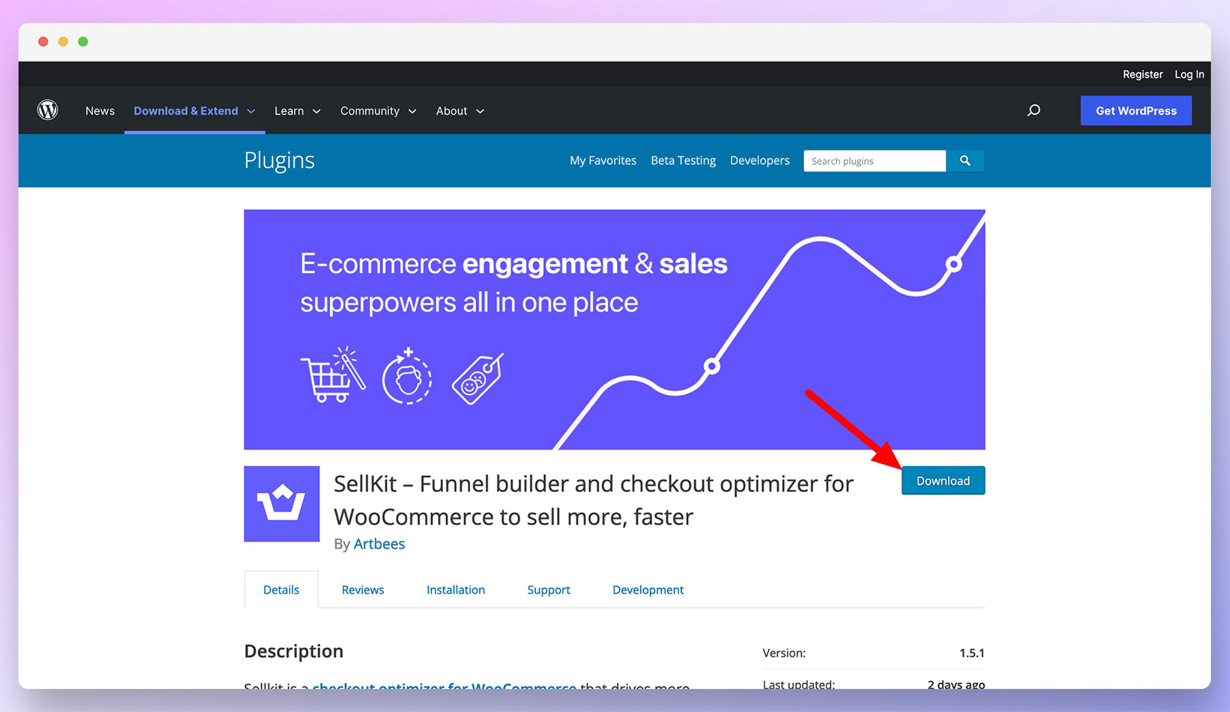The height and width of the screenshot is (712, 1230).
Task: Click the Get WordPress button
Action: coord(1135,111)
